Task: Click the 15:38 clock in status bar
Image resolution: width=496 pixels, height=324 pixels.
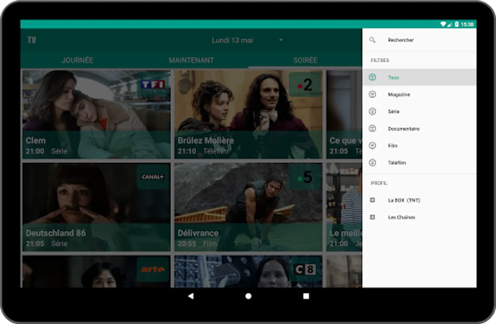Action: tap(467, 24)
